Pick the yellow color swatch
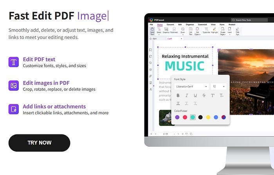The image size is (274, 175). click(x=208, y=117)
